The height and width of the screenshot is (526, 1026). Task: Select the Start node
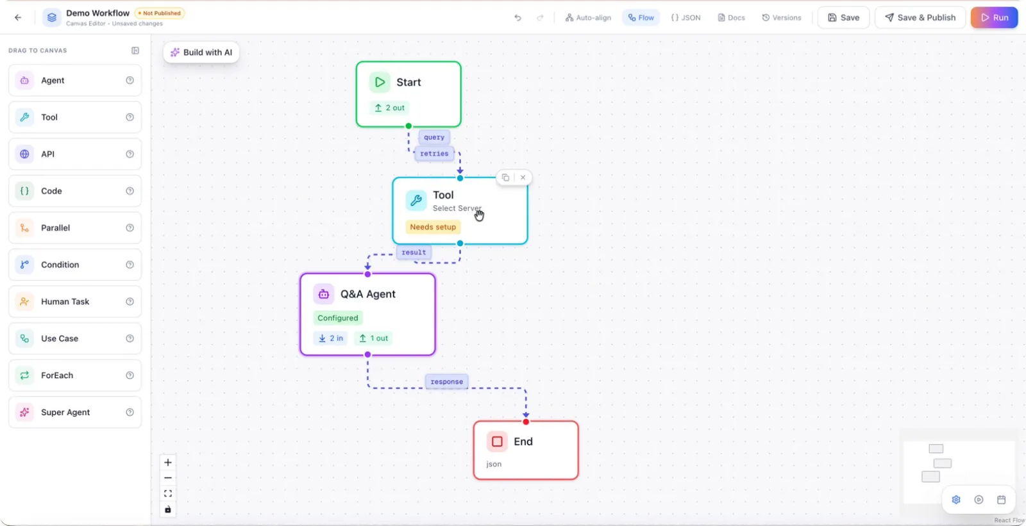pos(408,94)
